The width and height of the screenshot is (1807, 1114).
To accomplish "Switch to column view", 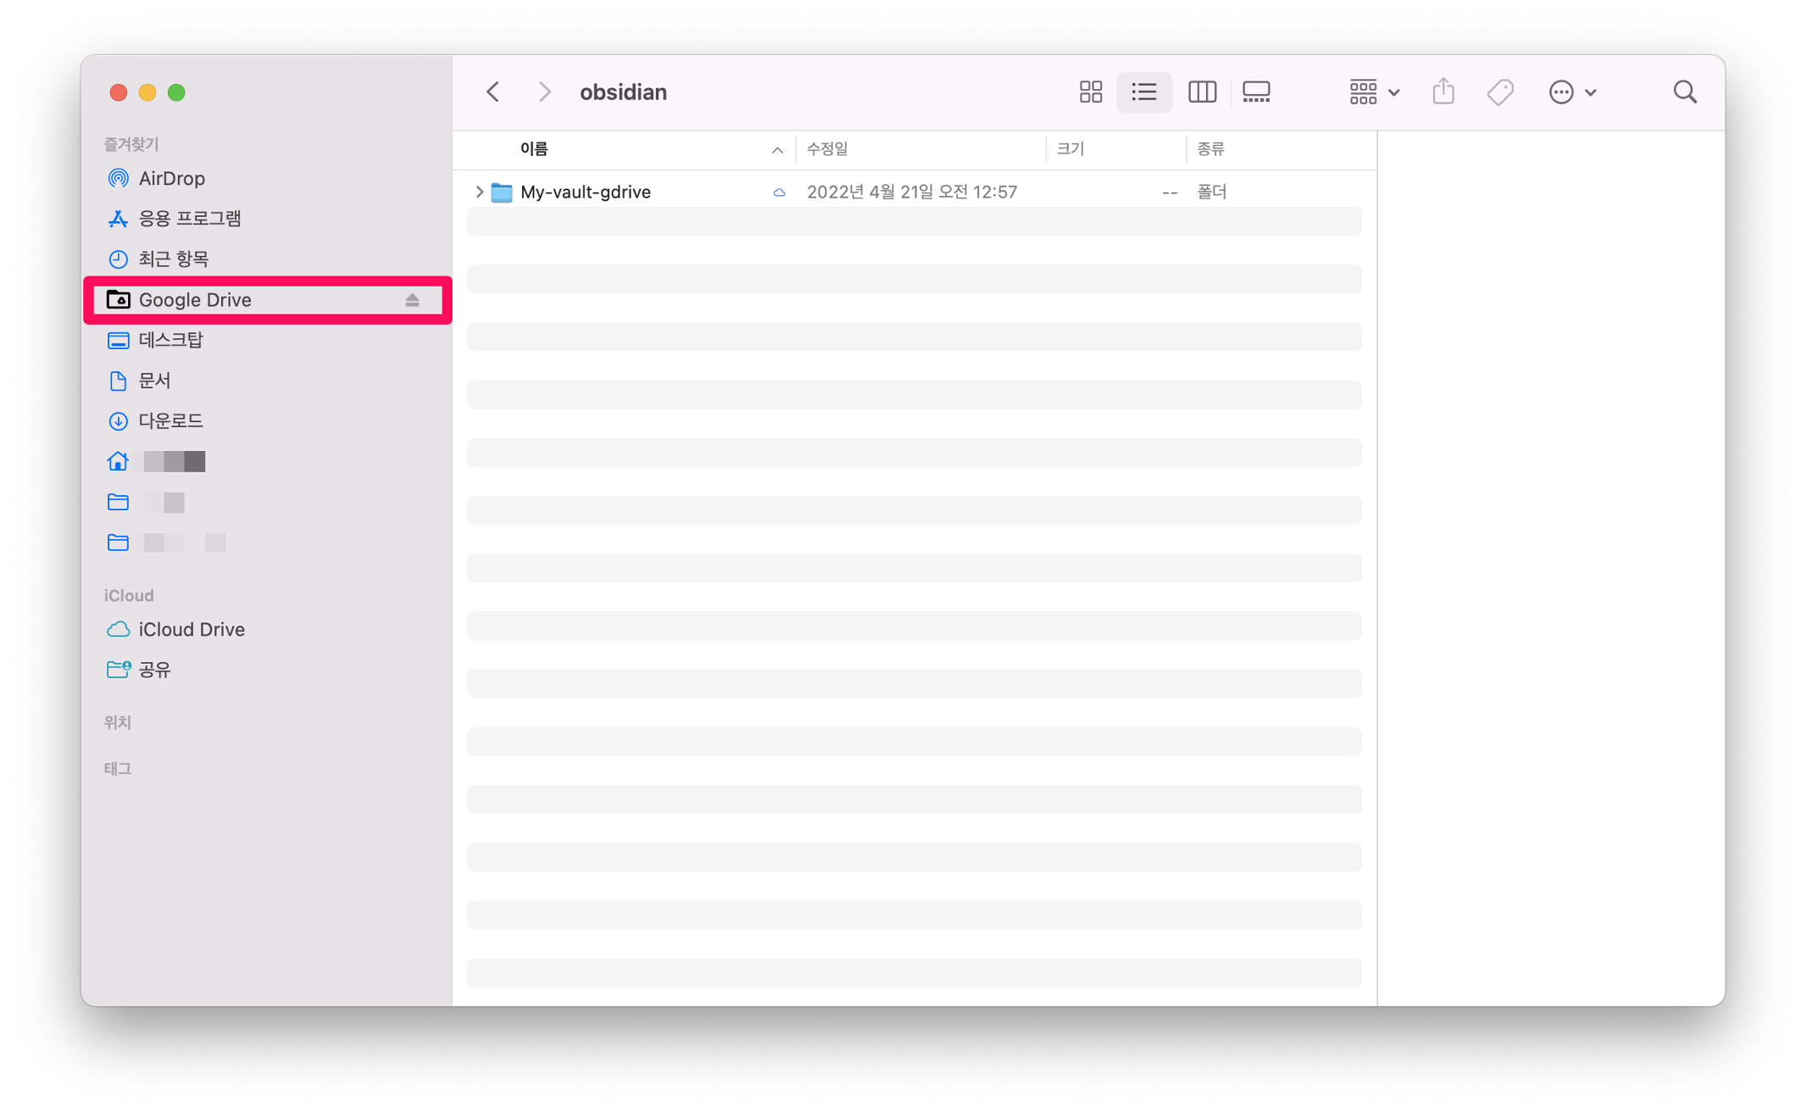I will click(x=1201, y=92).
